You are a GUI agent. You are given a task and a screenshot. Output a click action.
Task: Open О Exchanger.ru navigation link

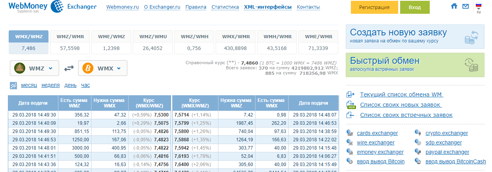tap(162, 7)
